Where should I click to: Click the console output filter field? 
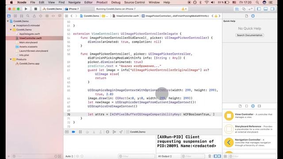point(193,156)
